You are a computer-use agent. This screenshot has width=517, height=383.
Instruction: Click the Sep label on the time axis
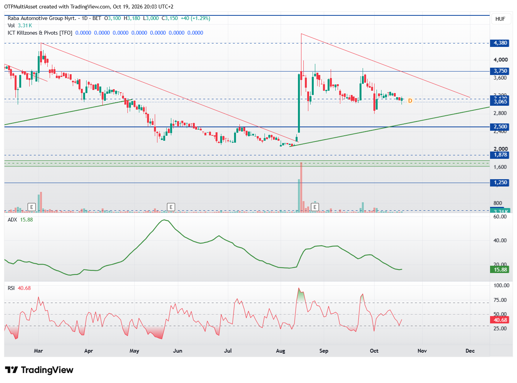point(324,351)
